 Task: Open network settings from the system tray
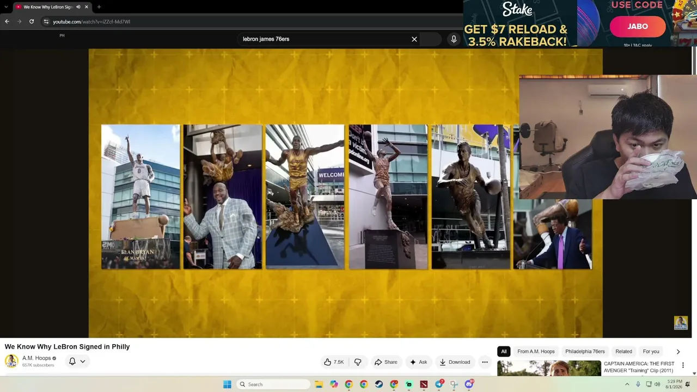point(649,384)
